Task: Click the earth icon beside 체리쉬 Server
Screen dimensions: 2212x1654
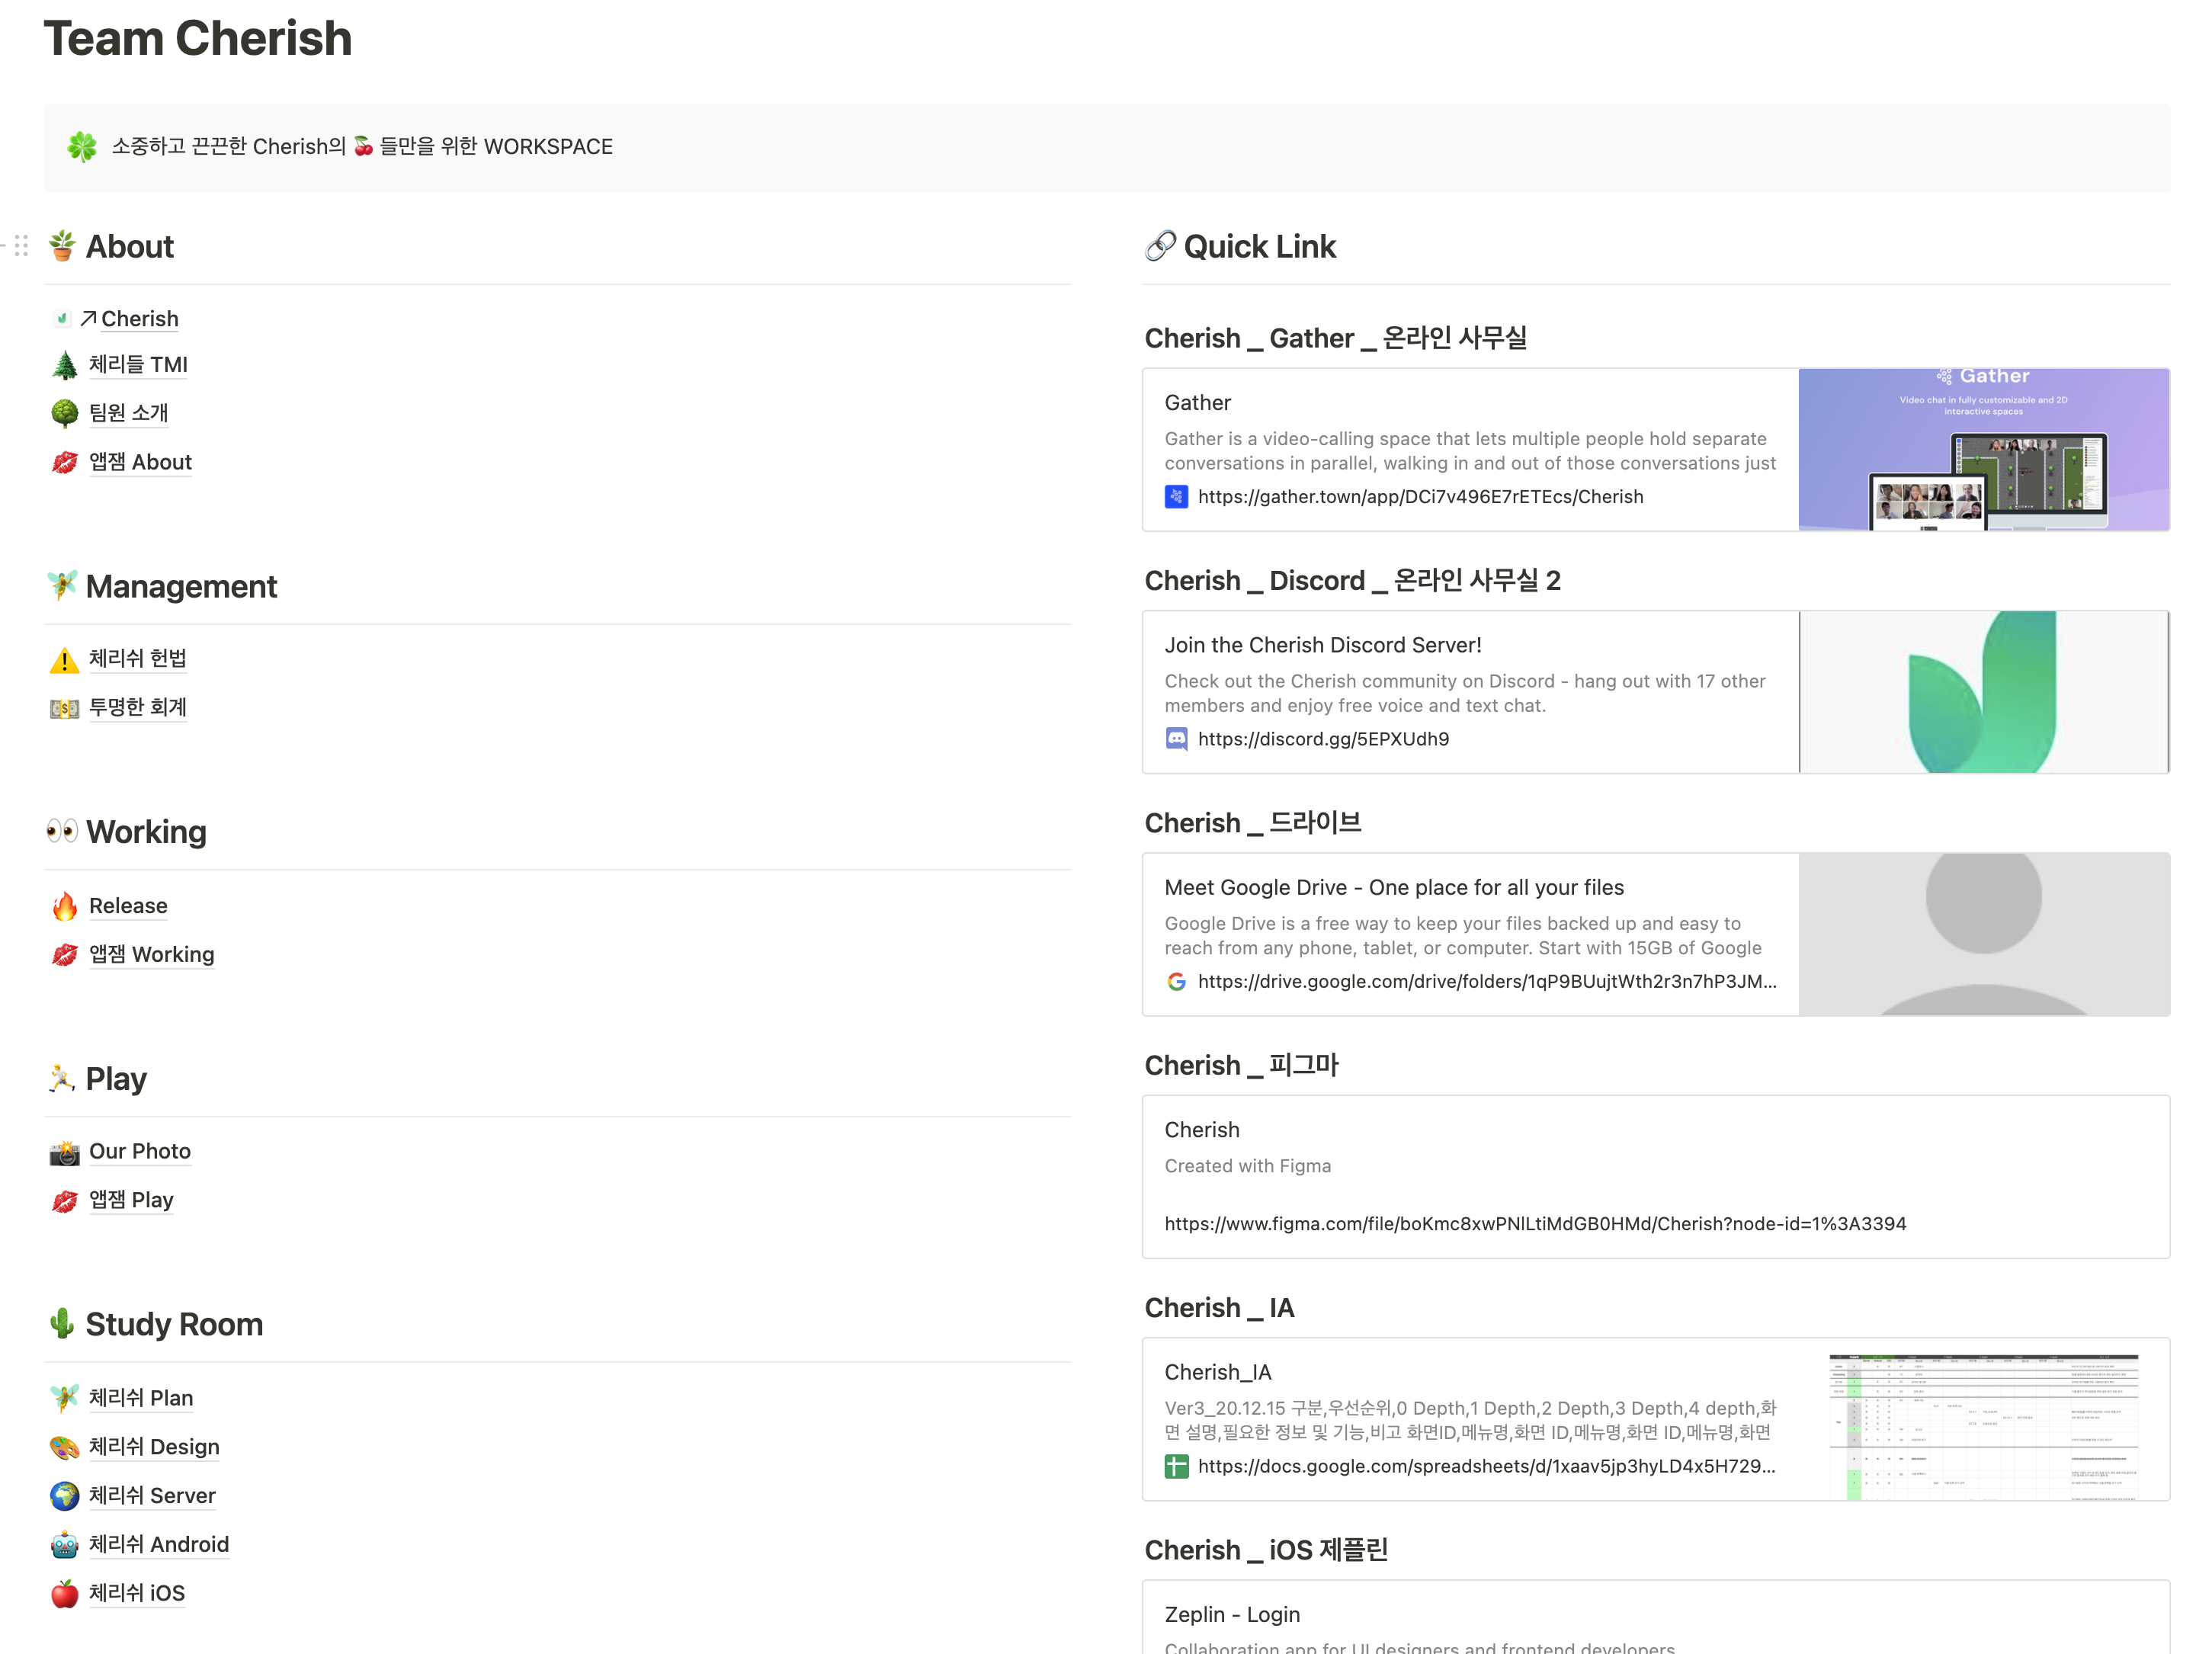Action: coord(64,1496)
